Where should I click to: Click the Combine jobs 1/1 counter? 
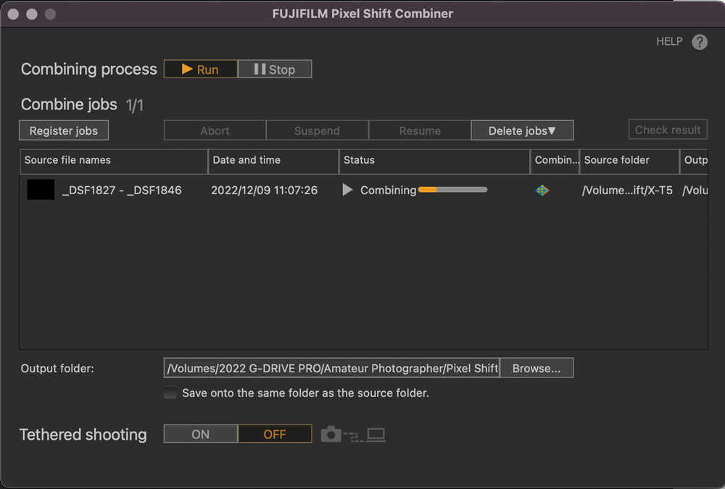pos(135,105)
